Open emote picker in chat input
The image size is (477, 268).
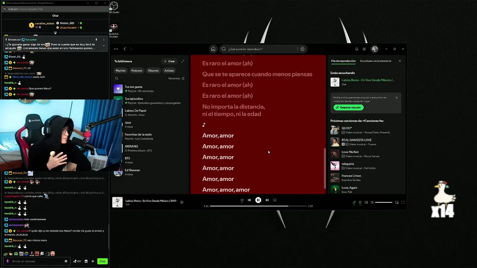(66, 261)
